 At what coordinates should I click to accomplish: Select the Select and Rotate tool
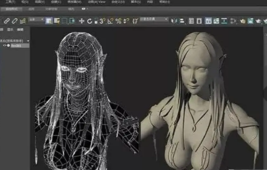click(x=90, y=21)
